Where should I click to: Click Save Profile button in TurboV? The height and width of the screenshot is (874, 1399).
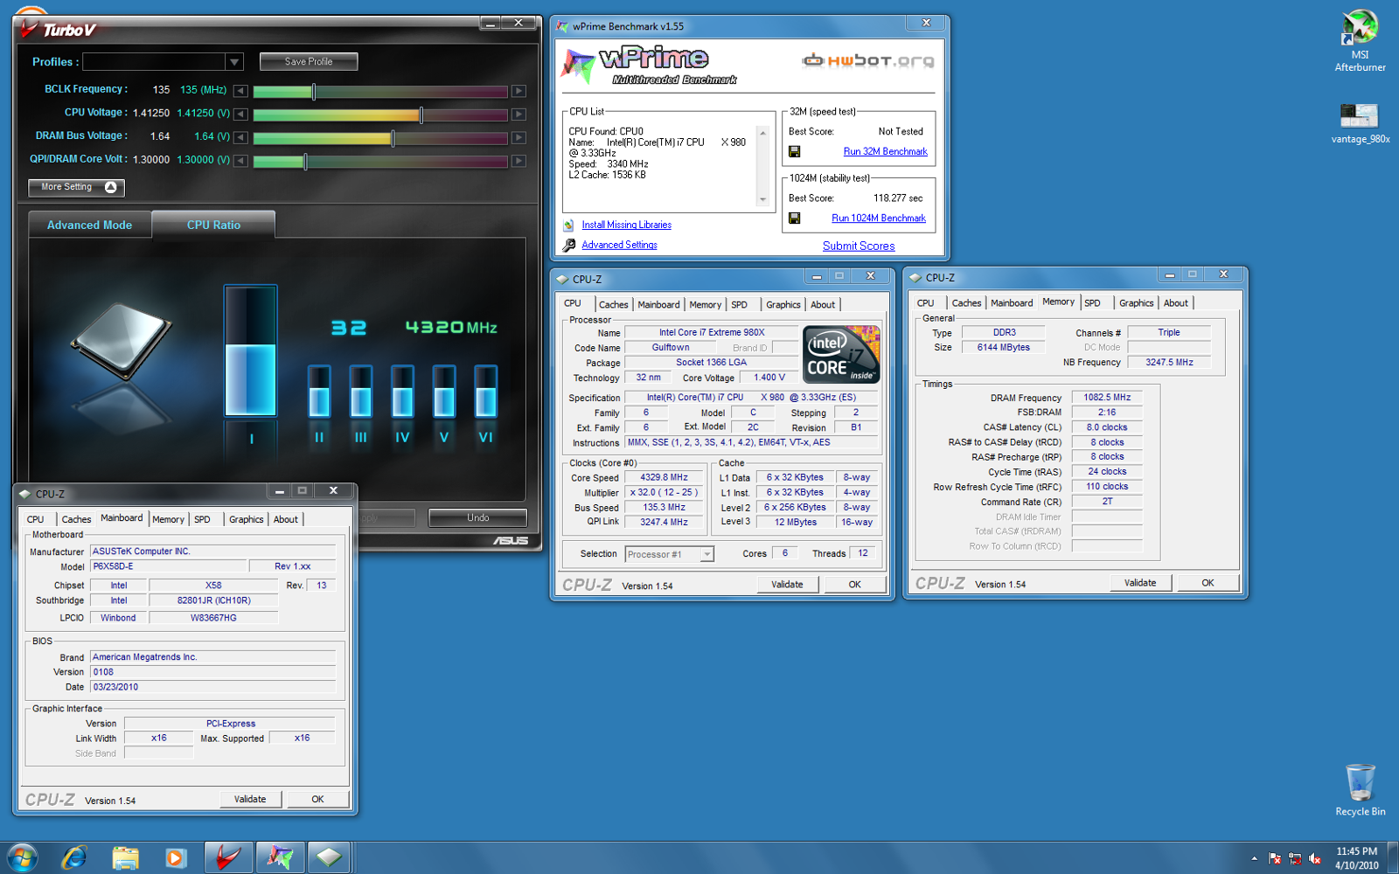[309, 62]
